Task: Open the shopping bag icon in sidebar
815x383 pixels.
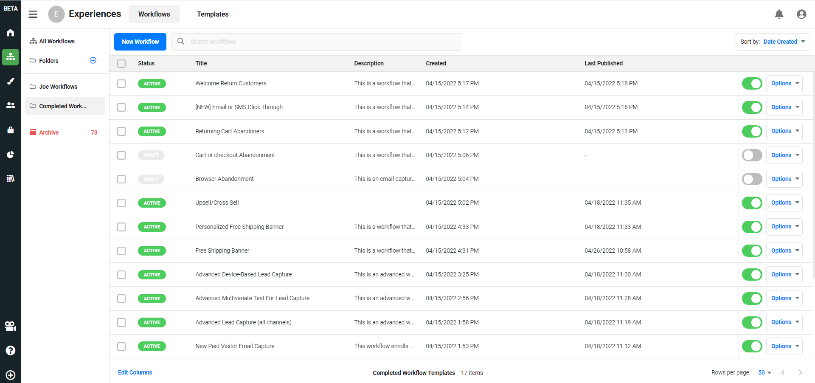Action: pos(10,130)
